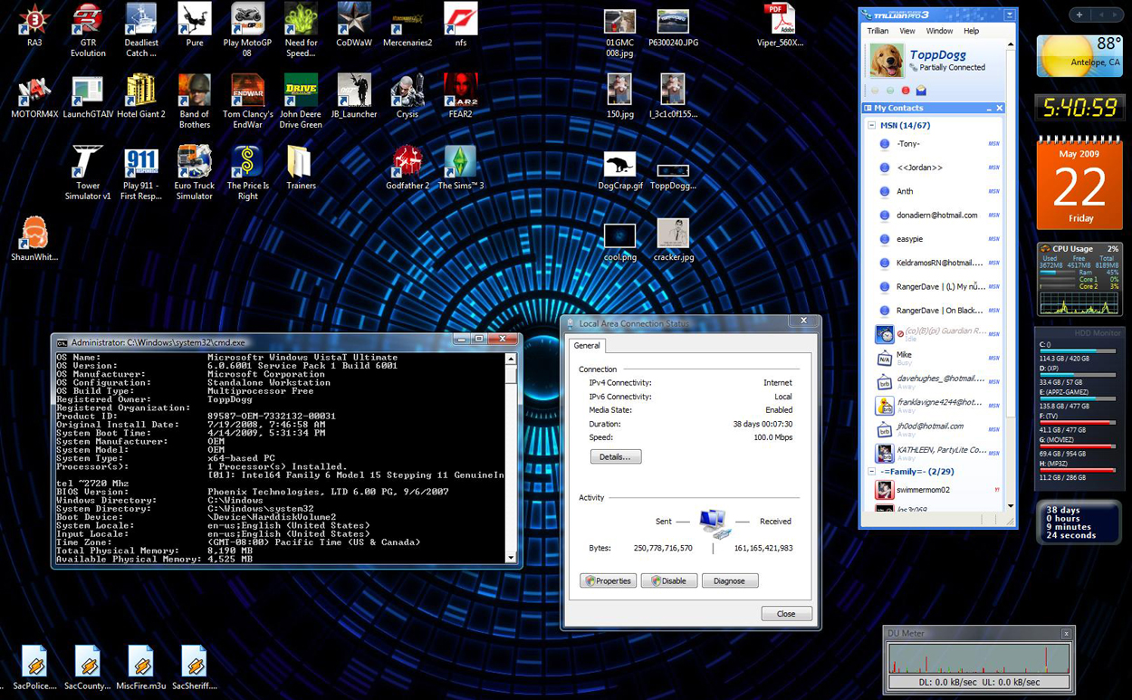Select Tom Clancy's EndWar icon
Viewport: 1132px width, 700px height.
pos(247,101)
